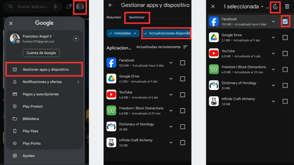Check Infinite Craft Alchemy checkbox, right screen

[285, 101]
